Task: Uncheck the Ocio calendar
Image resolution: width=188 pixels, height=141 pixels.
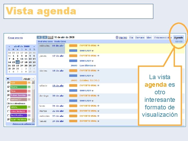Action: point(9,91)
